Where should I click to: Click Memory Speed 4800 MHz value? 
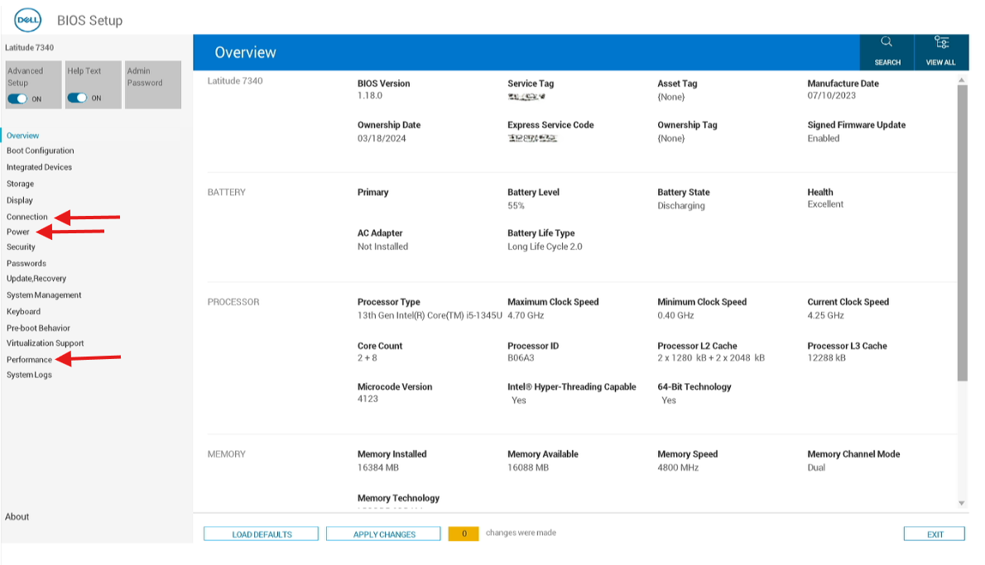(x=678, y=467)
